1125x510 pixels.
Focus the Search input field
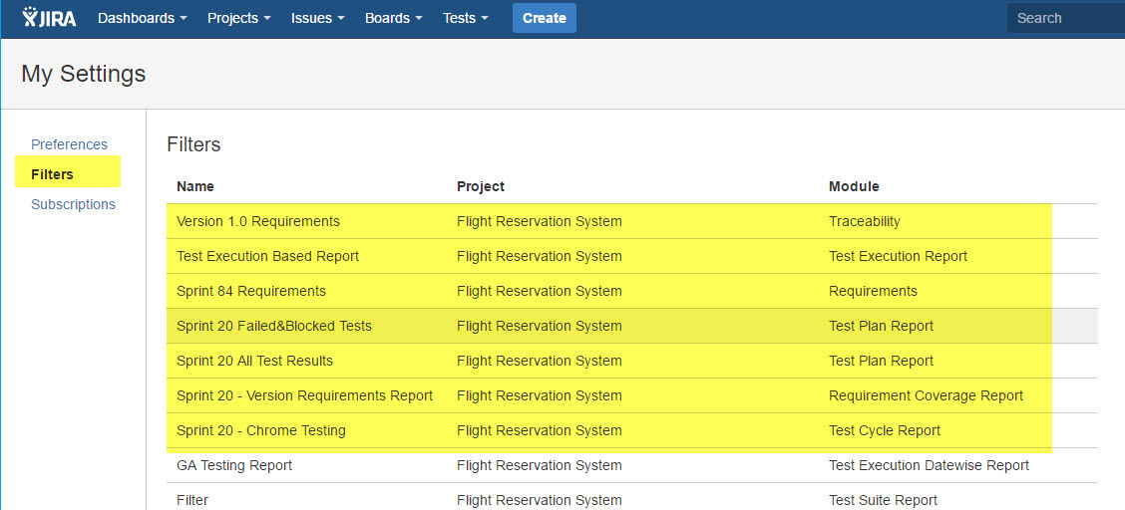pyautogui.click(x=1063, y=18)
